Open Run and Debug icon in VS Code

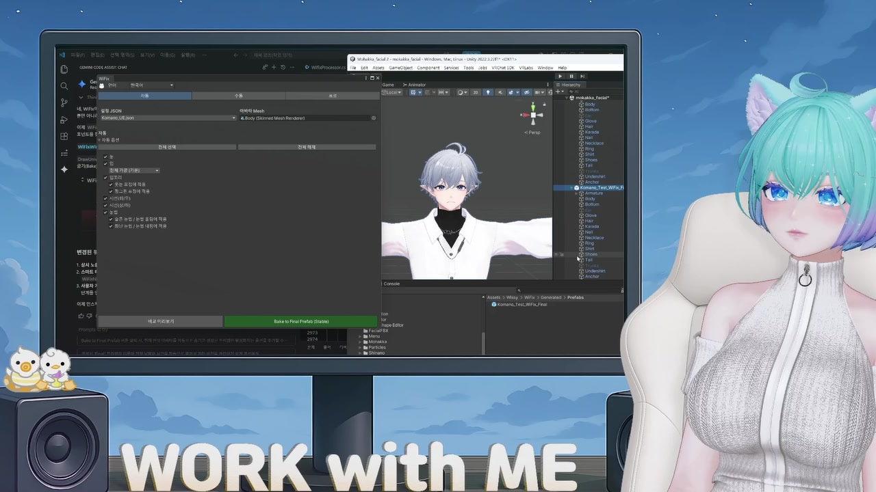pyautogui.click(x=64, y=120)
